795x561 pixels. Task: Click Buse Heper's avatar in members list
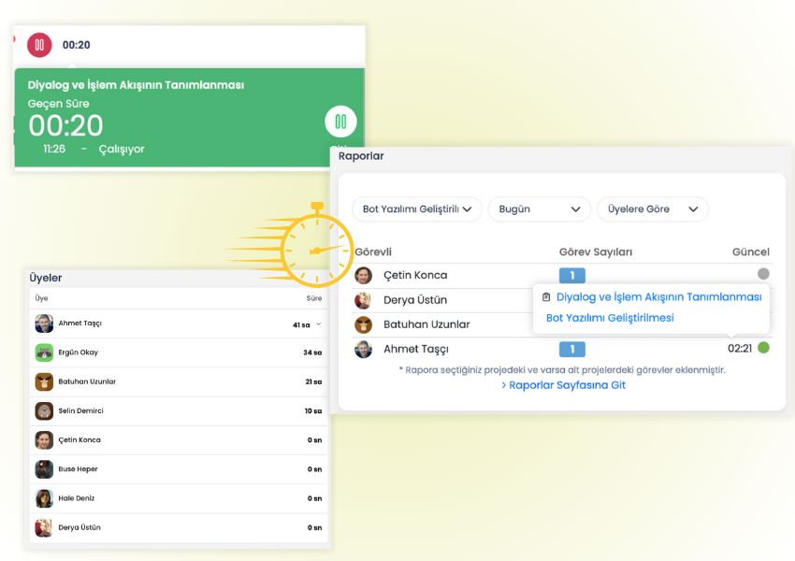(x=44, y=469)
